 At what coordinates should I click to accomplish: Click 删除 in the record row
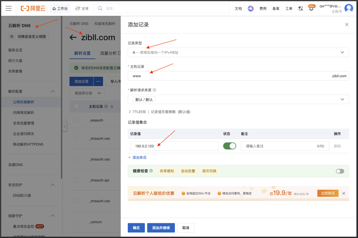[x=337, y=146]
